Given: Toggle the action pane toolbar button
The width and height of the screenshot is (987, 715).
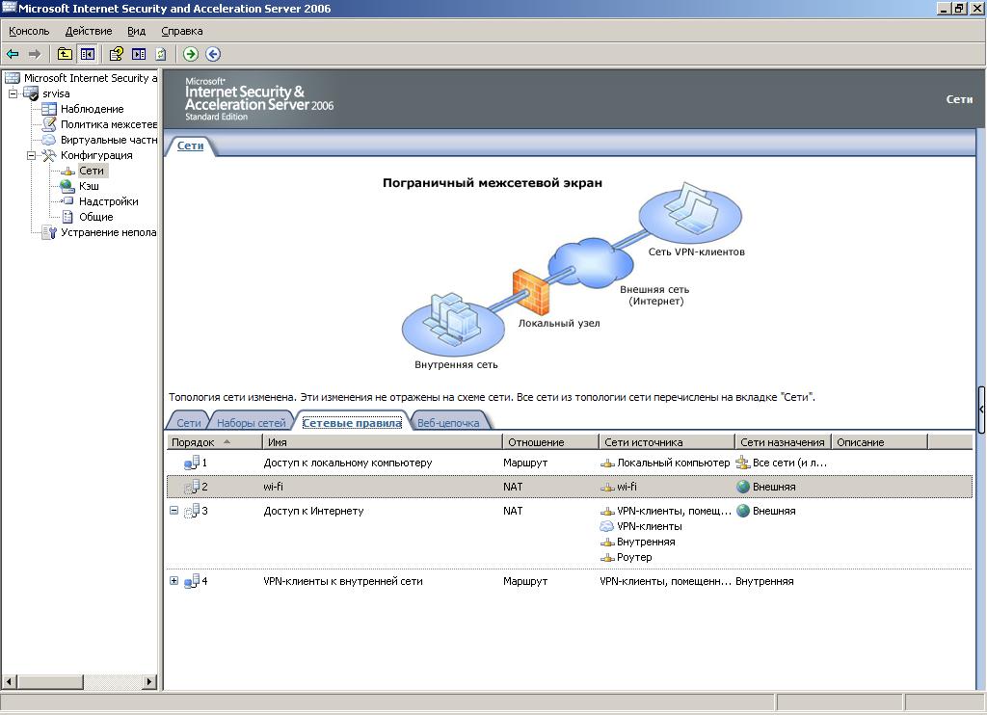Looking at the screenshot, I should 139,54.
